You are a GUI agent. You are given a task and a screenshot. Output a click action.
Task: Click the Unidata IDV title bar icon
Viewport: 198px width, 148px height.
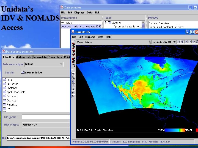73,32
